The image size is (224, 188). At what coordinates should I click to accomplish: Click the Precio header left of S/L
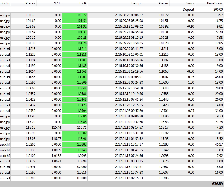[x=30, y=3]
